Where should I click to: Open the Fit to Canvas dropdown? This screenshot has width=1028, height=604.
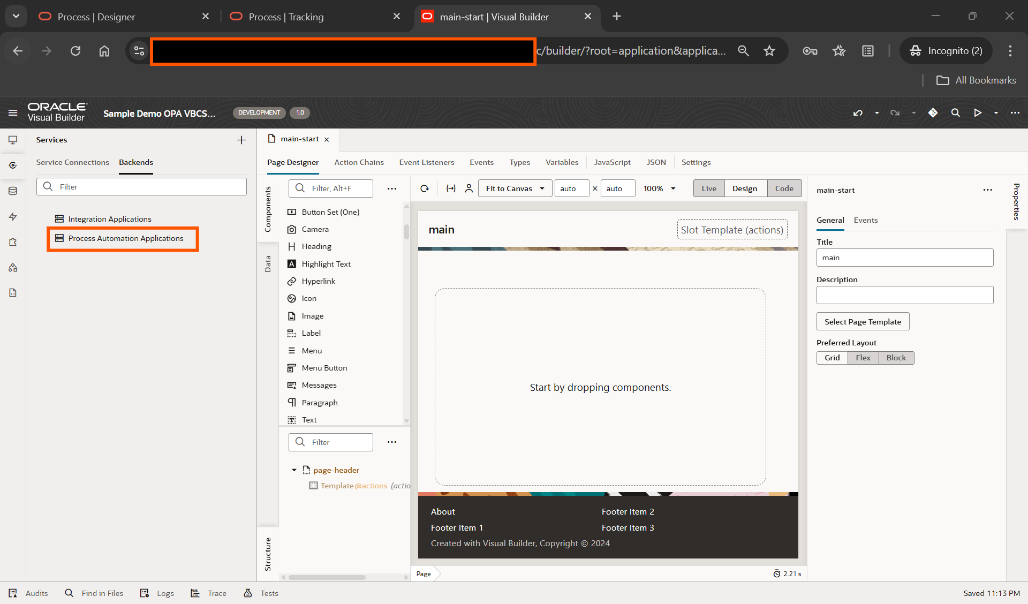(x=514, y=188)
